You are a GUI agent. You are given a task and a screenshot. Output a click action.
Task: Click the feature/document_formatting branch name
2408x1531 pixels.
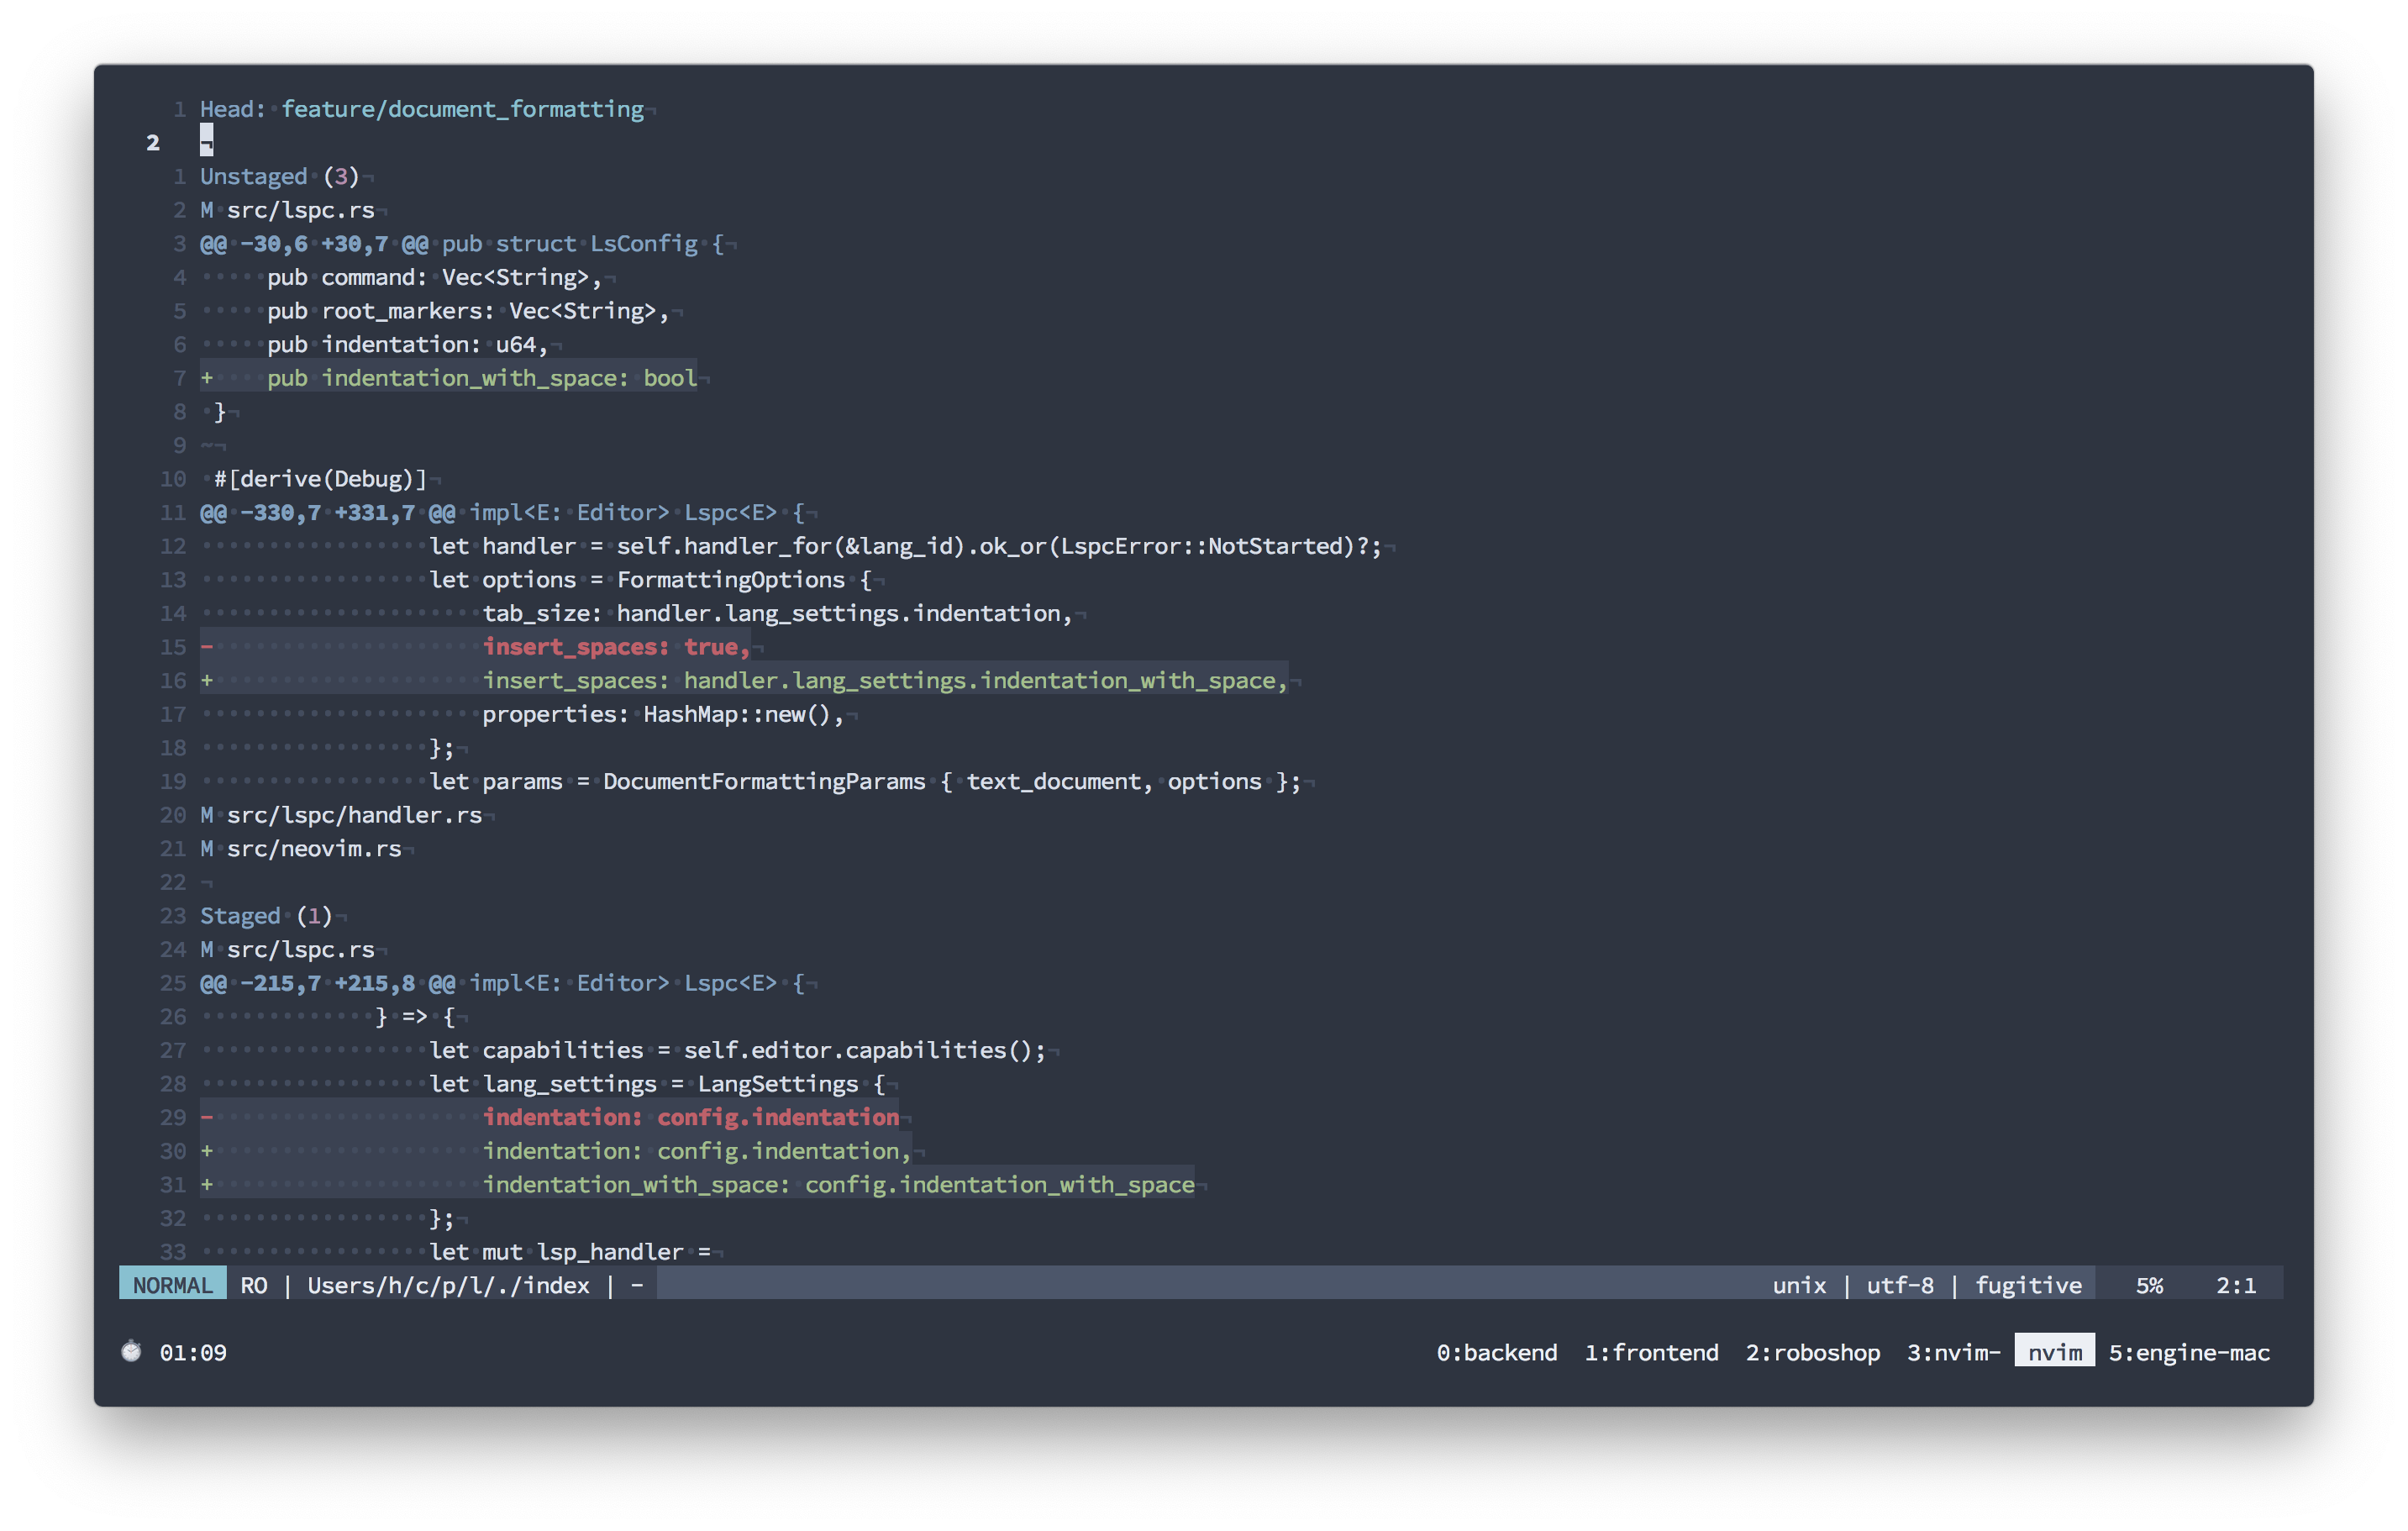click(x=462, y=109)
